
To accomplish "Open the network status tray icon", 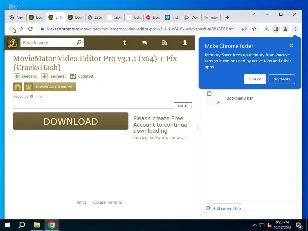I will [x=262, y=225].
